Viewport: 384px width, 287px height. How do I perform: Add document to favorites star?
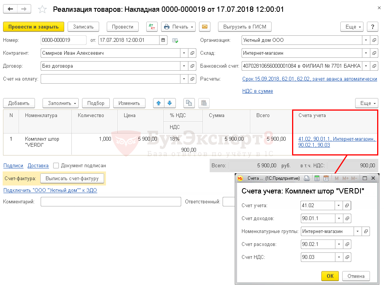point(43,10)
